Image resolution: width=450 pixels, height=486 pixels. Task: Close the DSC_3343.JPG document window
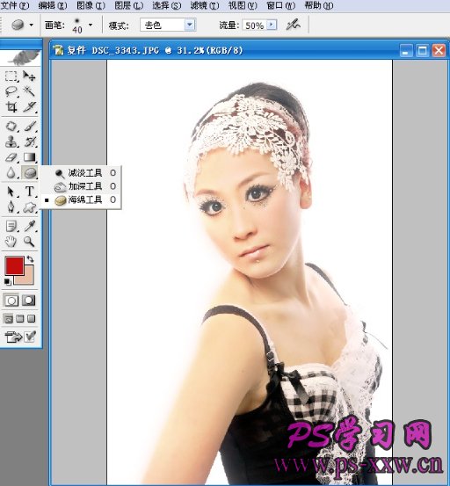[439, 50]
